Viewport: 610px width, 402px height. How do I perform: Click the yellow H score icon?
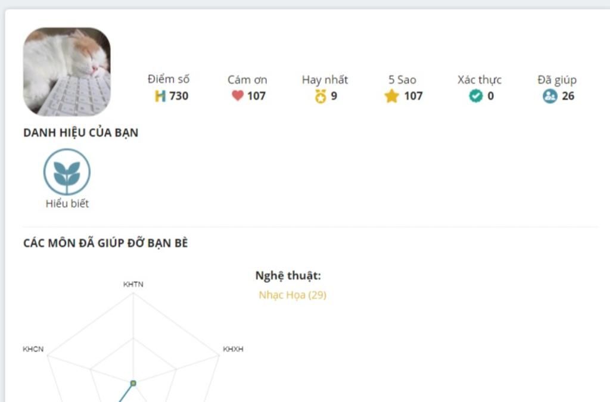click(x=160, y=96)
